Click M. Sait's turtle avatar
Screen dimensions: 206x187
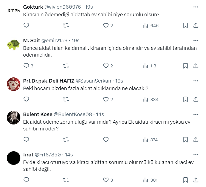pos(14,44)
